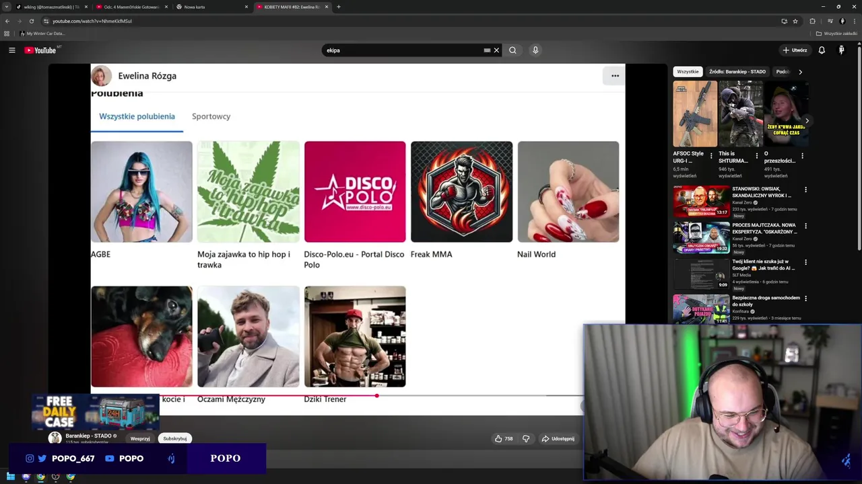Open the 'AFSOC Style URG-I' short thumbnail
Viewport: 862px width, 484px height.
click(695, 114)
